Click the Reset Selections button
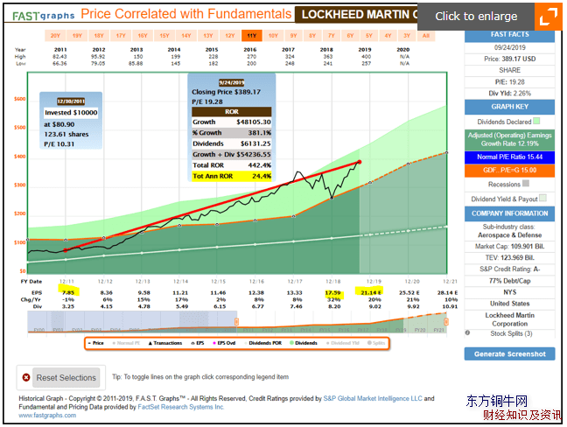Image resolution: width=567 pixels, height=427 pixels. [x=66, y=377]
